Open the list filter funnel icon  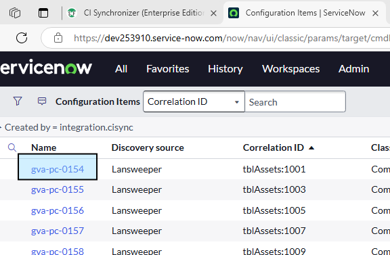[x=18, y=101]
